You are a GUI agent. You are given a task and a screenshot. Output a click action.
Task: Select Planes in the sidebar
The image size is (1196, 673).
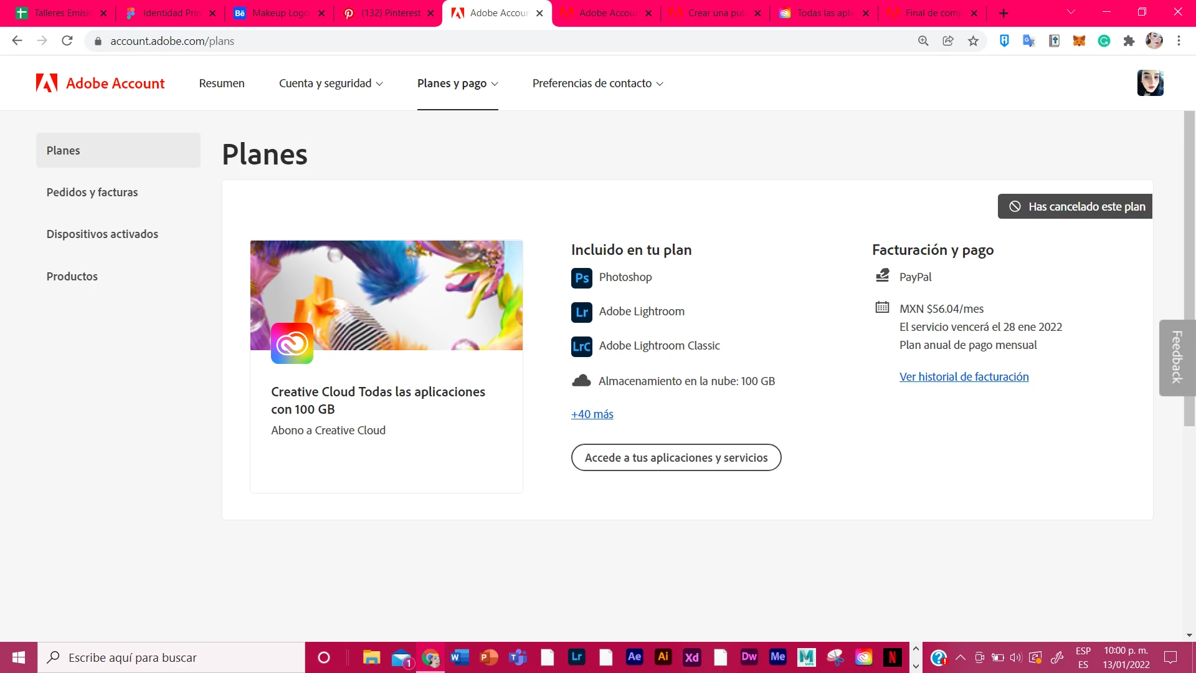tap(118, 150)
